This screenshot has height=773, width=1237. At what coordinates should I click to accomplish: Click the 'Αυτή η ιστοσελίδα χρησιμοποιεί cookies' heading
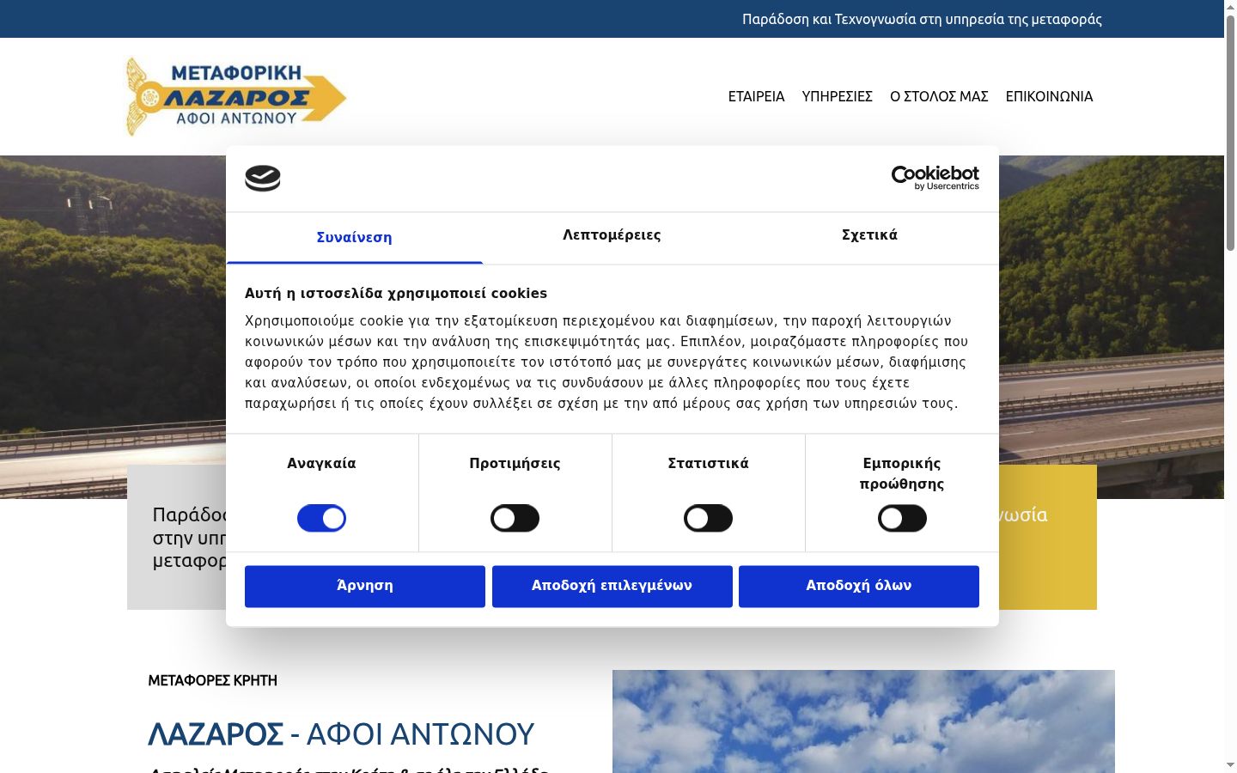click(x=396, y=293)
